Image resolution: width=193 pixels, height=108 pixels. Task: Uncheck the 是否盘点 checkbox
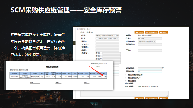tap(125, 81)
